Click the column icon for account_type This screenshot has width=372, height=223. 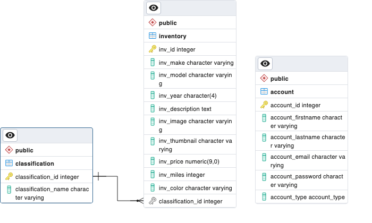point(264,196)
